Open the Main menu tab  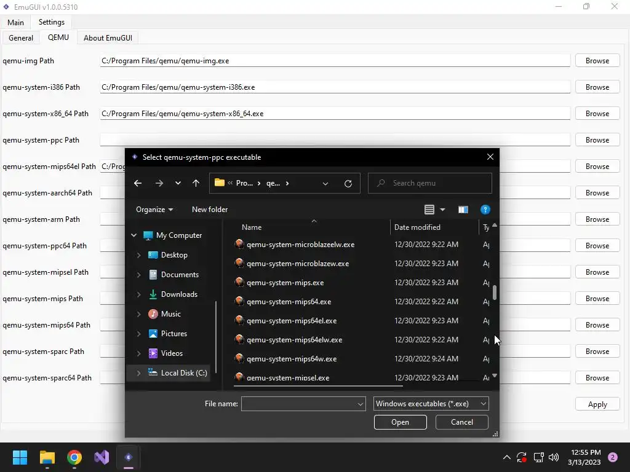[x=15, y=23]
